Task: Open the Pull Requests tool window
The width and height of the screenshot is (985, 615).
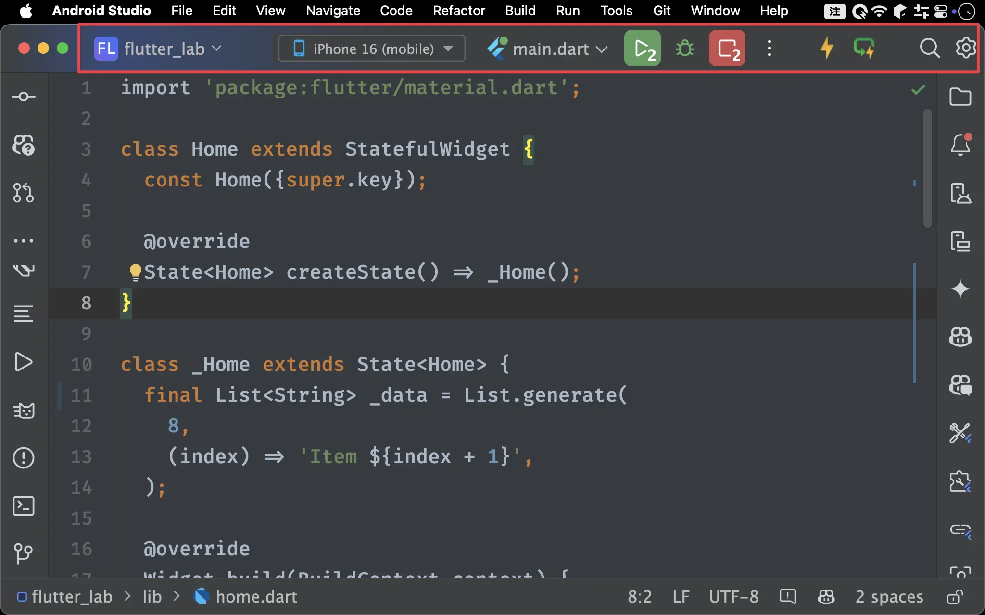Action: click(x=24, y=193)
